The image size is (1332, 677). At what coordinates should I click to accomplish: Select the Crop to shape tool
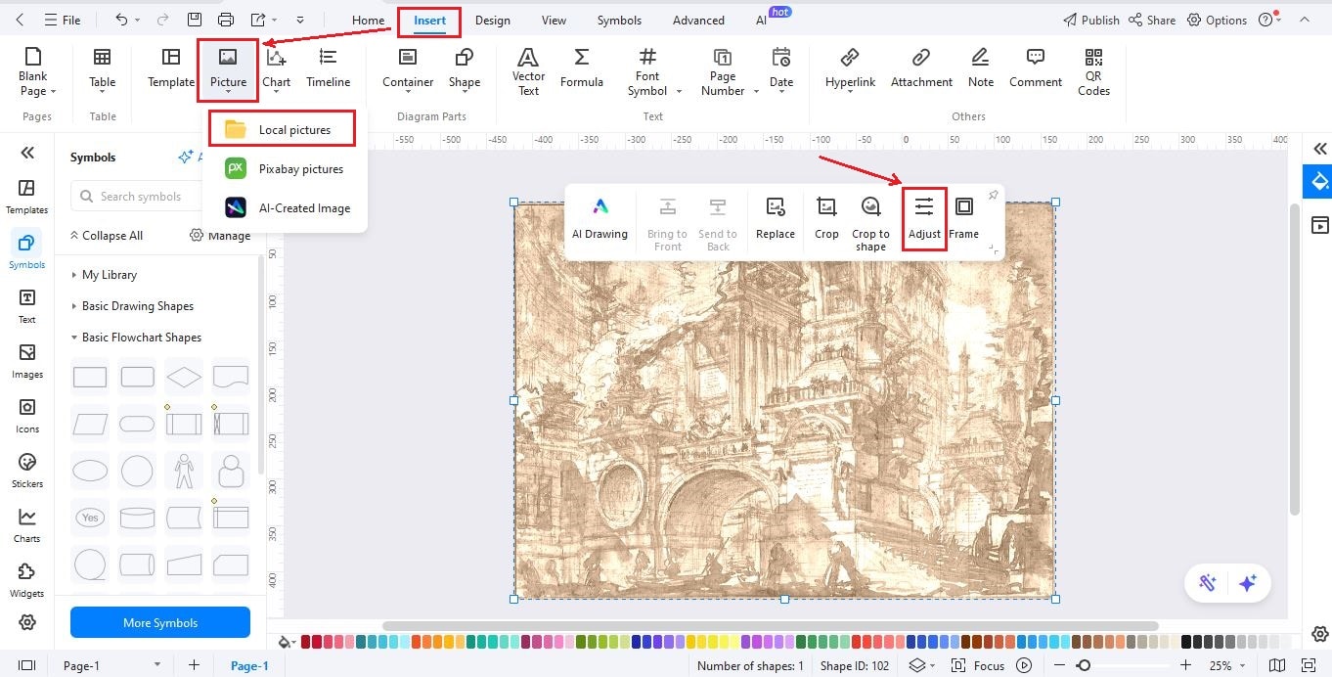pos(870,224)
